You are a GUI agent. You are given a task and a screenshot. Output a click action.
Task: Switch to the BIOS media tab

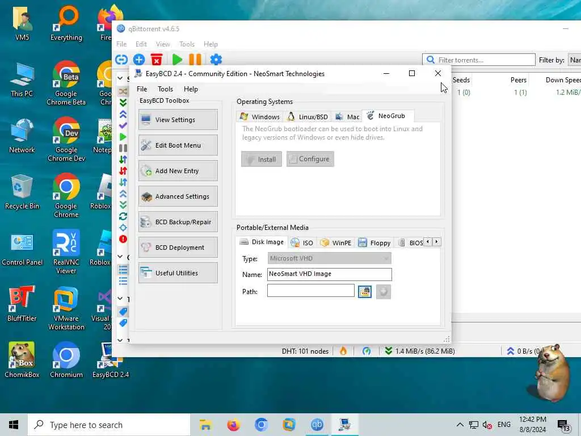pyautogui.click(x=410, y=243)
